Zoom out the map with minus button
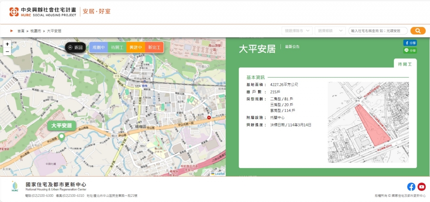The width and height of the screenshot is (430, 202). [7, 51]
